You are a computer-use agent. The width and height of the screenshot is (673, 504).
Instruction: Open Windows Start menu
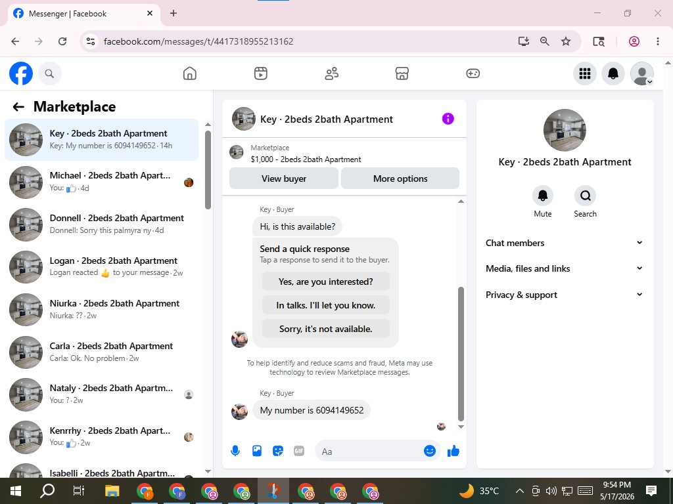pos(16,491)
